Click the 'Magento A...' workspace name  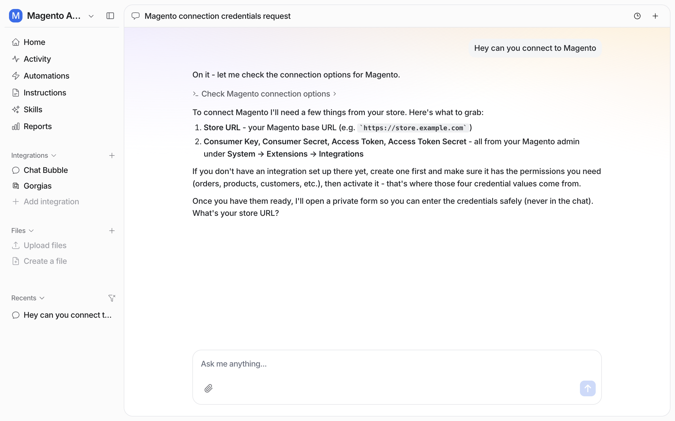pos(54,16)
